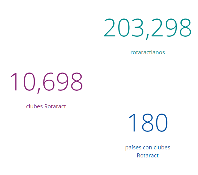Click the blue number 180
The image size is (198, 175).
(x=148, y=123)
